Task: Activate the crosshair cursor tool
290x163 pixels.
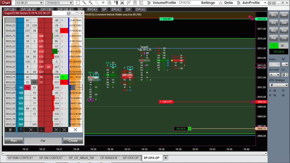Action: tap(103, 3)
